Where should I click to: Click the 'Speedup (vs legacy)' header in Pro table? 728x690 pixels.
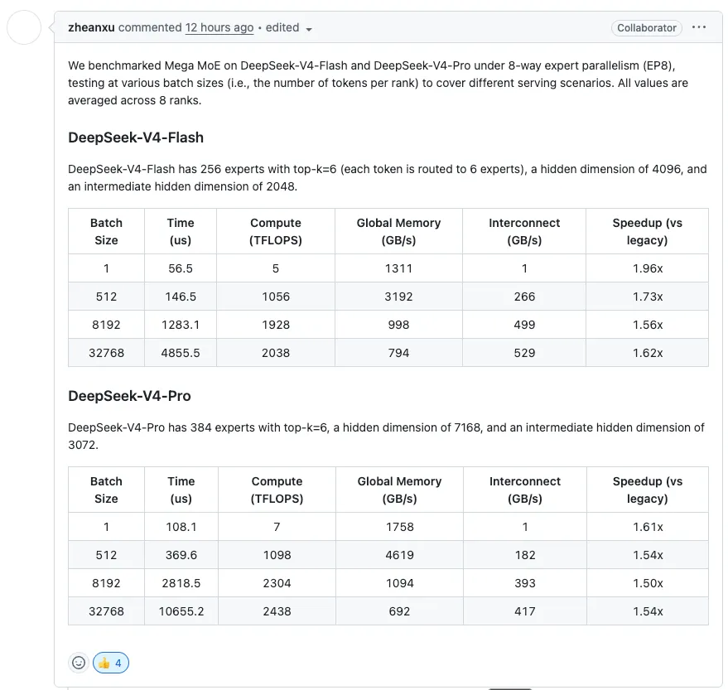coord(647,490)
